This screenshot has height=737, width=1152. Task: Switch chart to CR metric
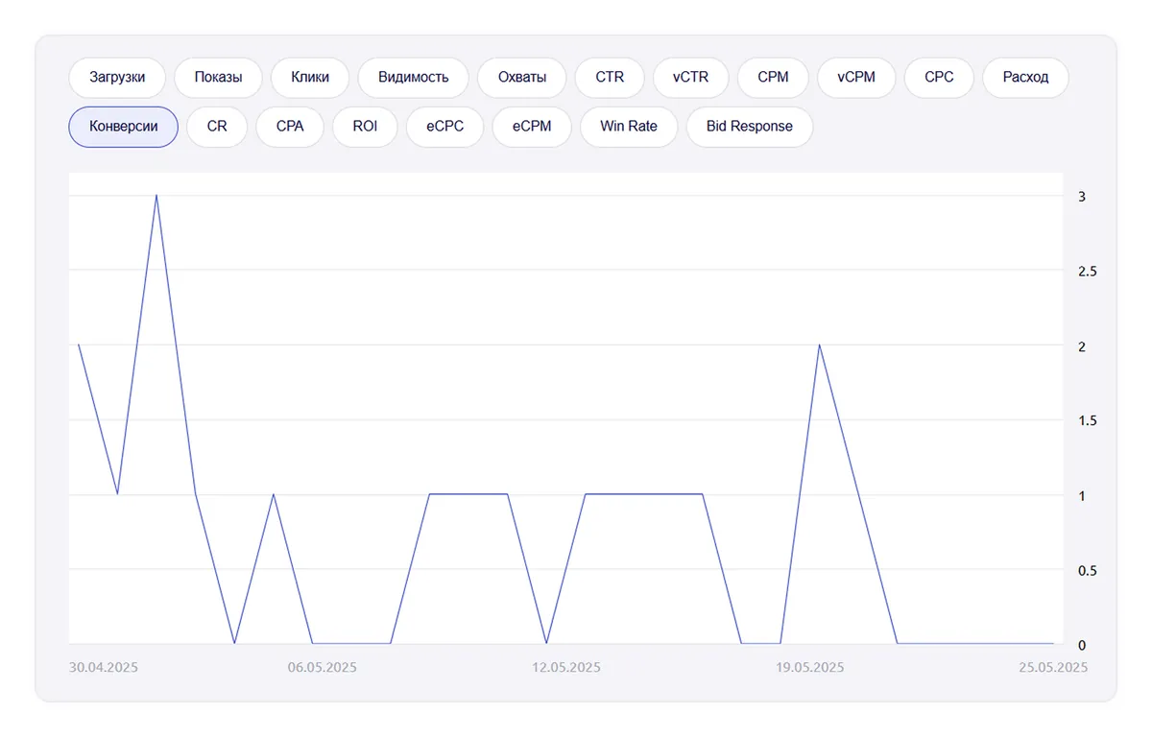(217, 127)
